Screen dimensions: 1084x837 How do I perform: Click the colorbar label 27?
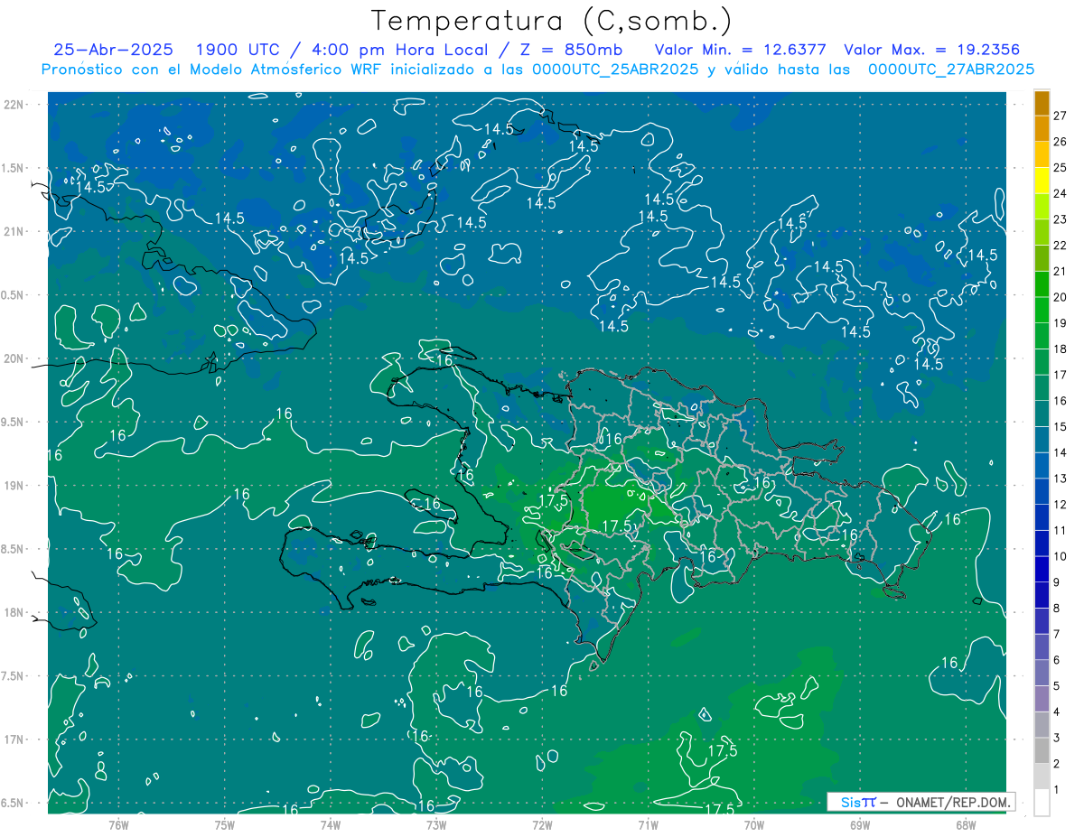pos(1061,116)
